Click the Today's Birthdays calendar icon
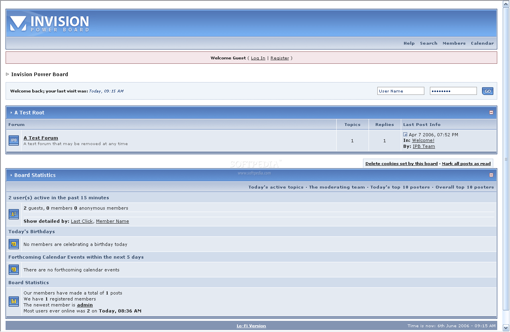The height and width of the screenshot is (332, 510). click(14, 244)
